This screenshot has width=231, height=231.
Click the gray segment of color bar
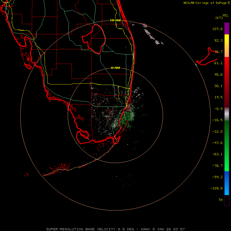pyautogui.click(x=227, y=114)
